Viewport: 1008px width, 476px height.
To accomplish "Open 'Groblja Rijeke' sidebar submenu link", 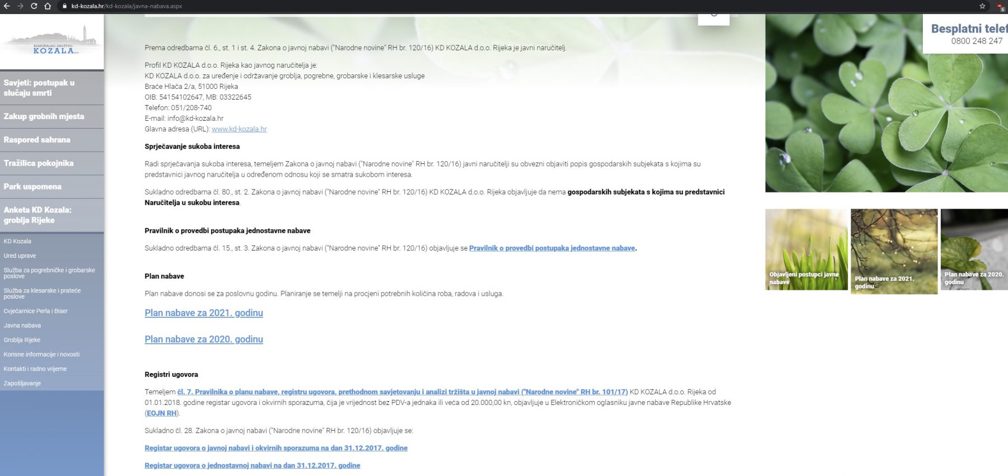I will coord(22,340).
